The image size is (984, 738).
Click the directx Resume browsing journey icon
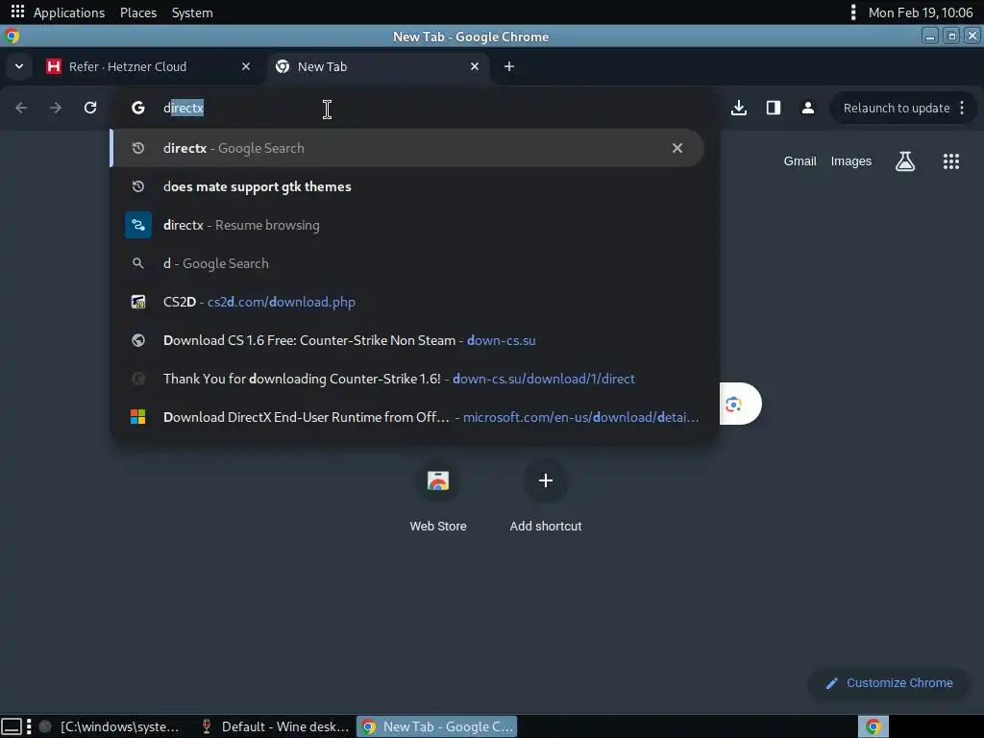click(138, 225)
